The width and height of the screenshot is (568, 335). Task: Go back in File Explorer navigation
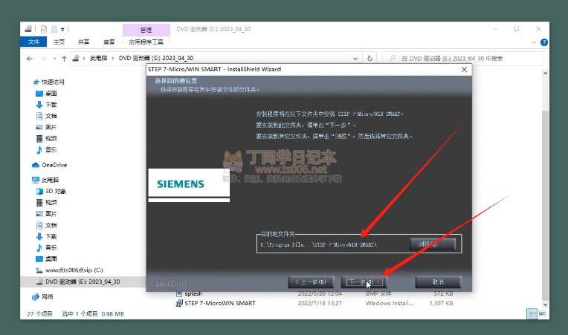click(30, 58)
